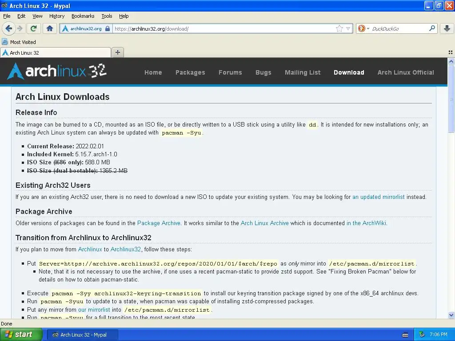This screenshot has height=341, width=455.
Task: Click the 7:06 PM taskbar clock
Action: point(439,335)
